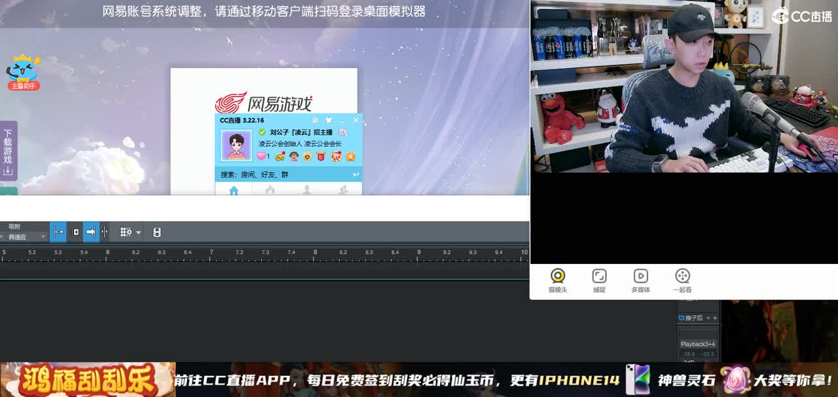Click the grid quantize icon

tap(126, 232)
